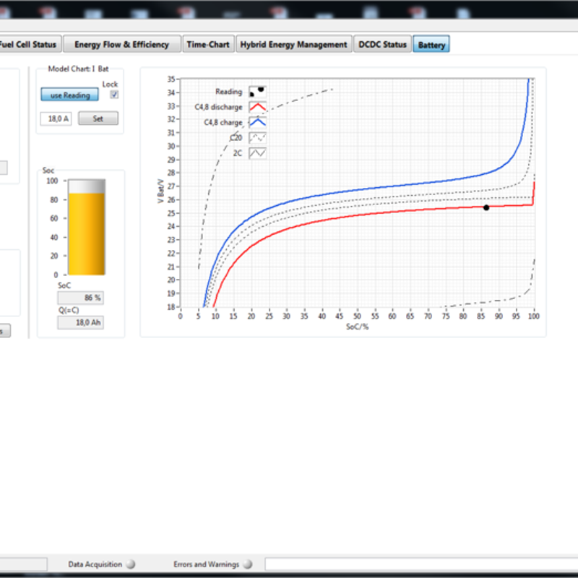578x578 pixels.
Task: Select the Battery tab
Action: pyautogui.click(x=431, y=45)
